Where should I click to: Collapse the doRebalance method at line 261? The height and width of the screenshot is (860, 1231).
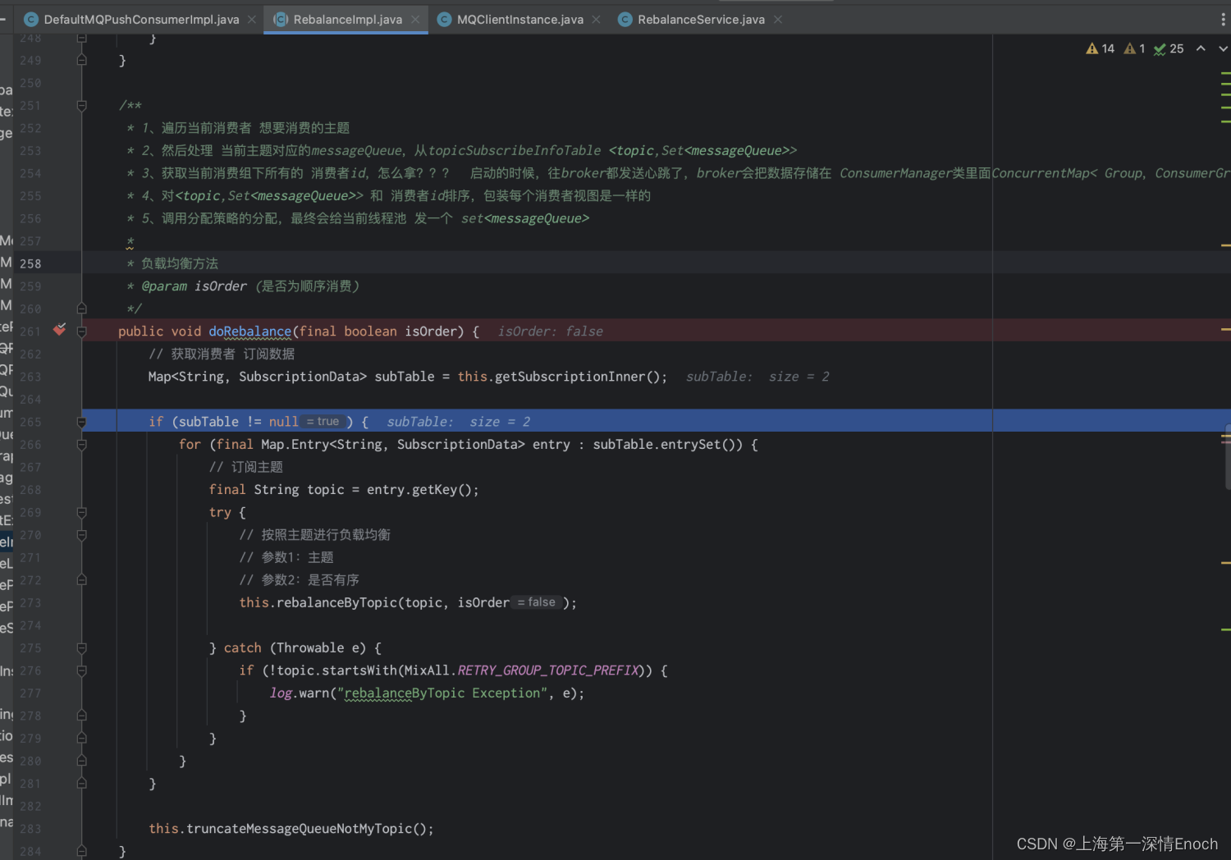coord(81,332)
